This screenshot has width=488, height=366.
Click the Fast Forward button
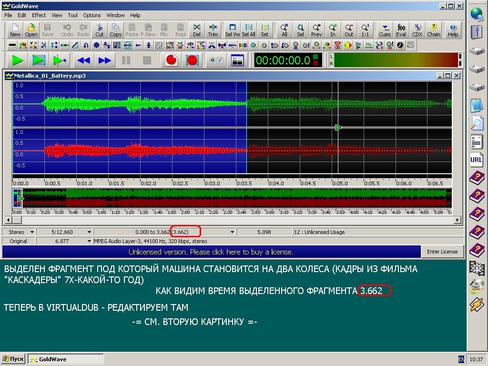tap(105, 61)
